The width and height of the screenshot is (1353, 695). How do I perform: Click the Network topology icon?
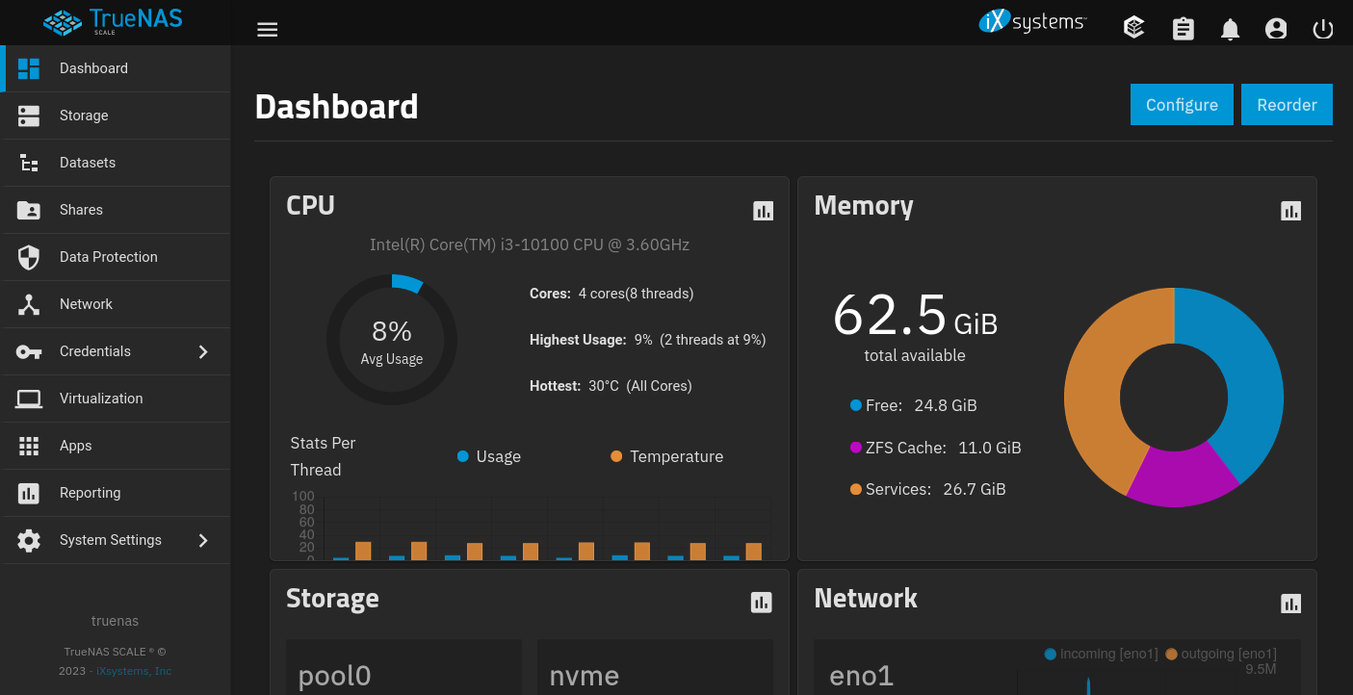[x=29, y=304]
